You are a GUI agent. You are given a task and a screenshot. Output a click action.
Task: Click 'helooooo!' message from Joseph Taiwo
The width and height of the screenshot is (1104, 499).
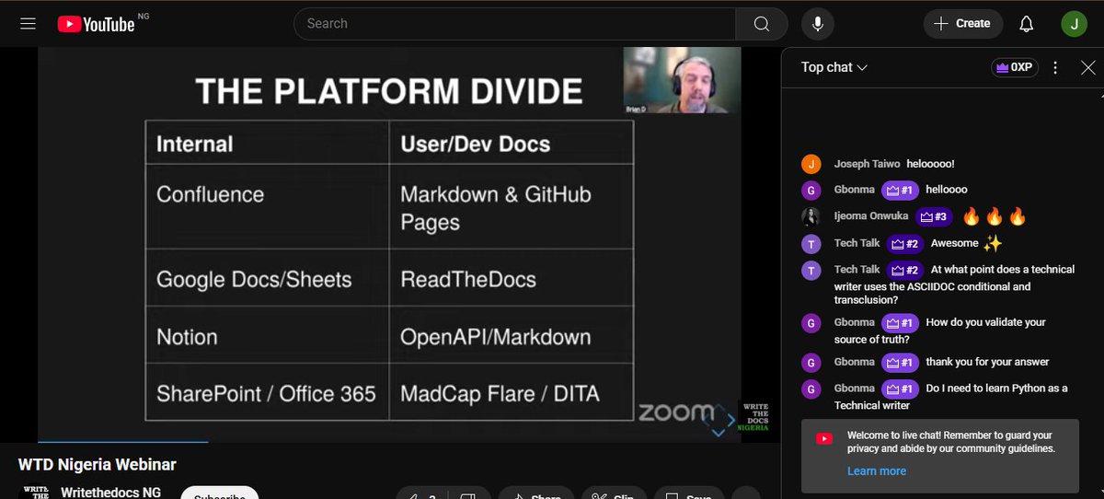pyautogui.click(x=930, y=164)
